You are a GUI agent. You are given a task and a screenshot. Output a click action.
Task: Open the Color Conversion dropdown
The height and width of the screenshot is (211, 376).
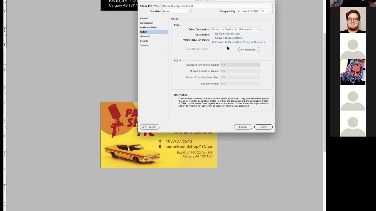235,29
